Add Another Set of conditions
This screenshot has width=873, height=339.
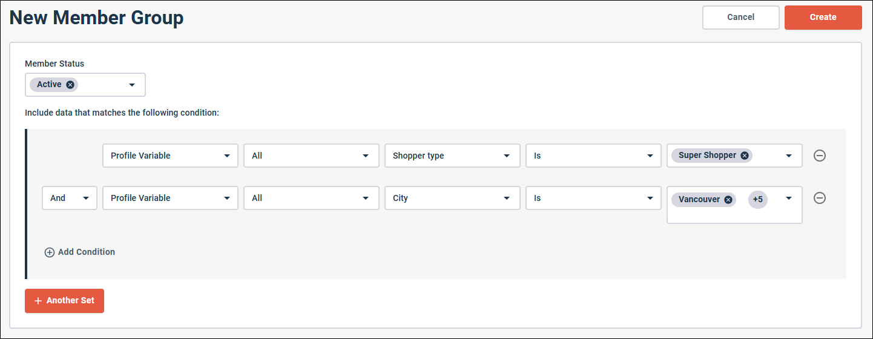(x=64, y=301)
